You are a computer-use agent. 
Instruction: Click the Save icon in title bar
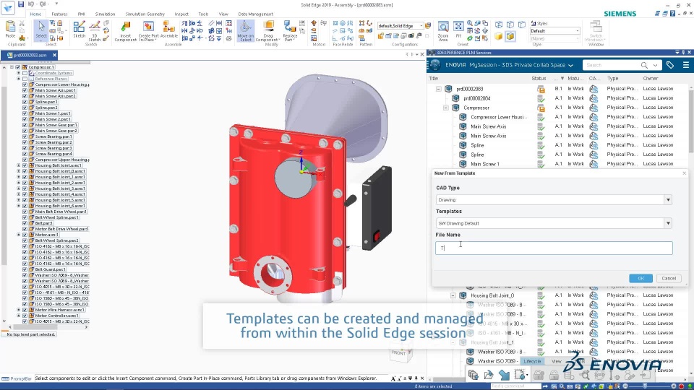click(x=21, y=4)
